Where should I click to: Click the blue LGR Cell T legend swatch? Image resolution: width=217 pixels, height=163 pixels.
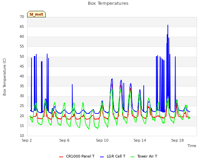point(102,157)
